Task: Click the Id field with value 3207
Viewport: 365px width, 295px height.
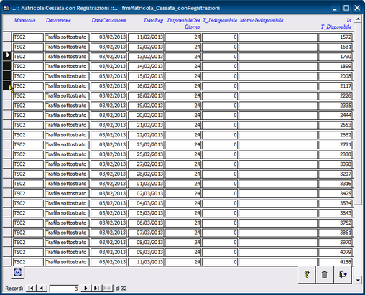Action: click(336, 174)
